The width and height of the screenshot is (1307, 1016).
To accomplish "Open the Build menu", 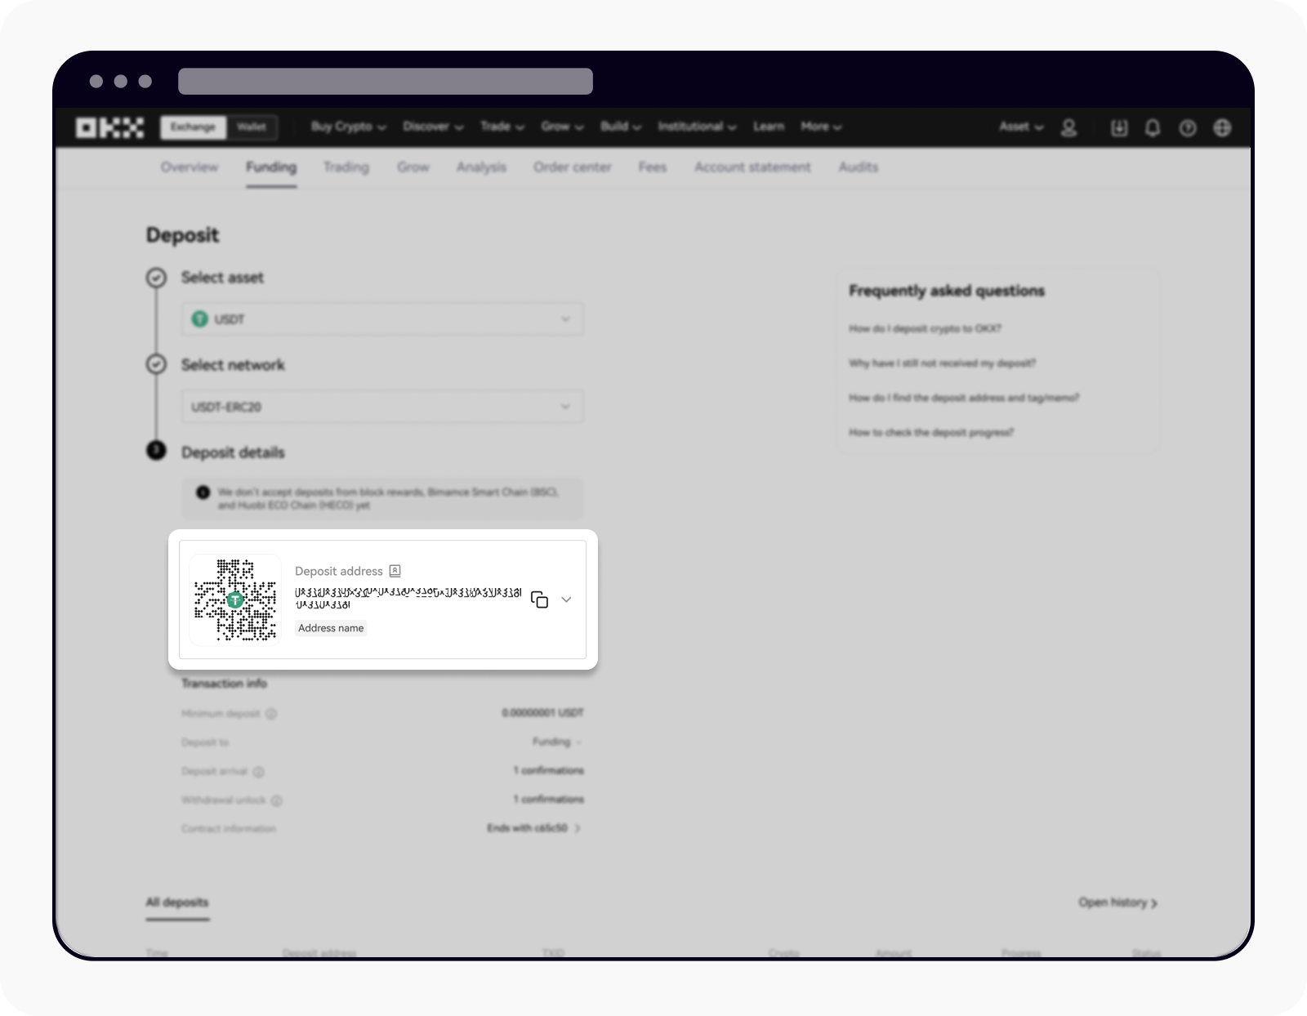I will (621, 127).
